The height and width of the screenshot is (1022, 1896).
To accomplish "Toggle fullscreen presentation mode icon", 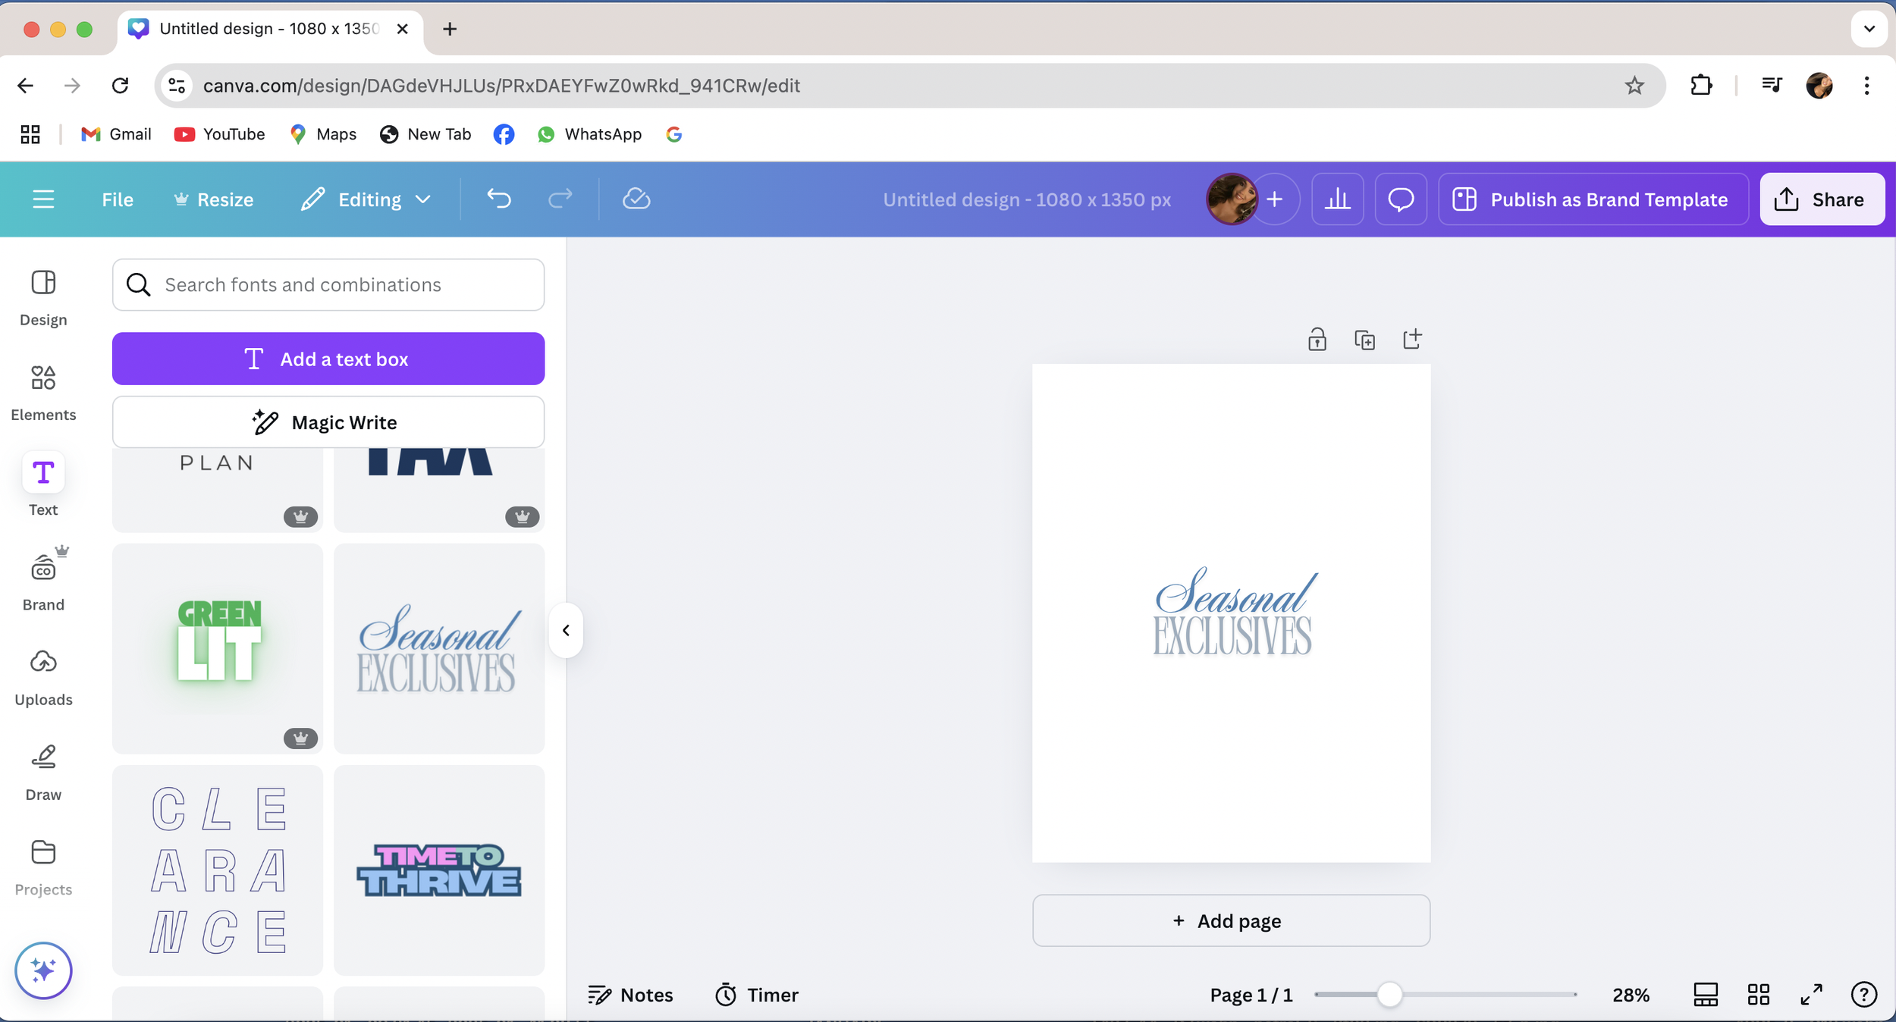I will [x=1811, y=994].
